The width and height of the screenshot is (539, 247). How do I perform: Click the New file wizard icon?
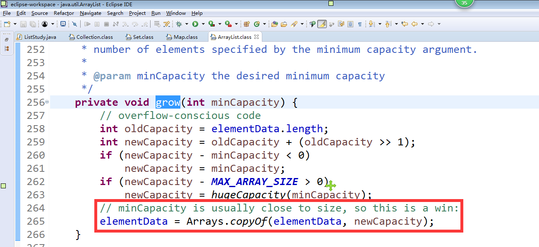7,24
